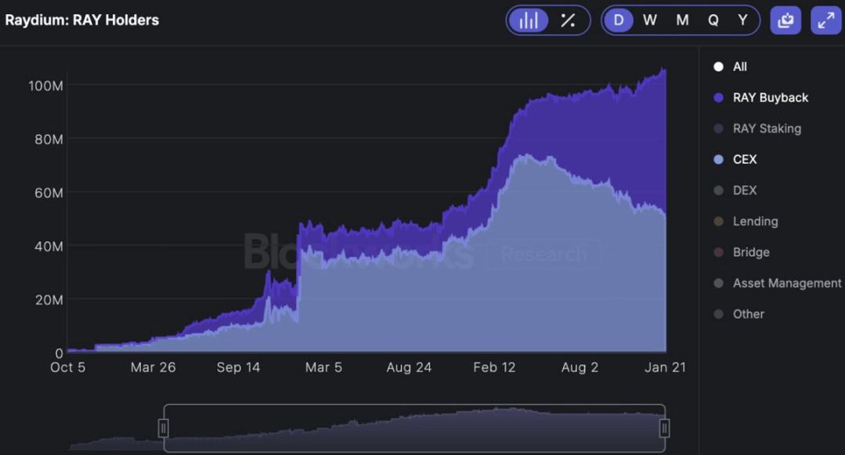This screenshot has width=845, height=455.
Task: Enable the Lending legend series
Action: [x=754, y=222]
